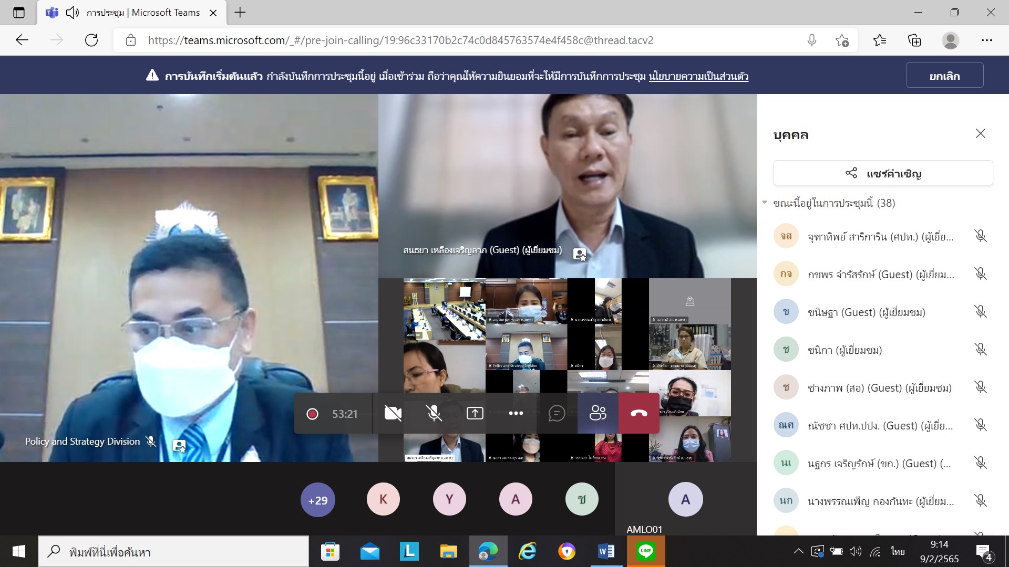Click microphone permission icon in address bar

[x=812, y=40]
